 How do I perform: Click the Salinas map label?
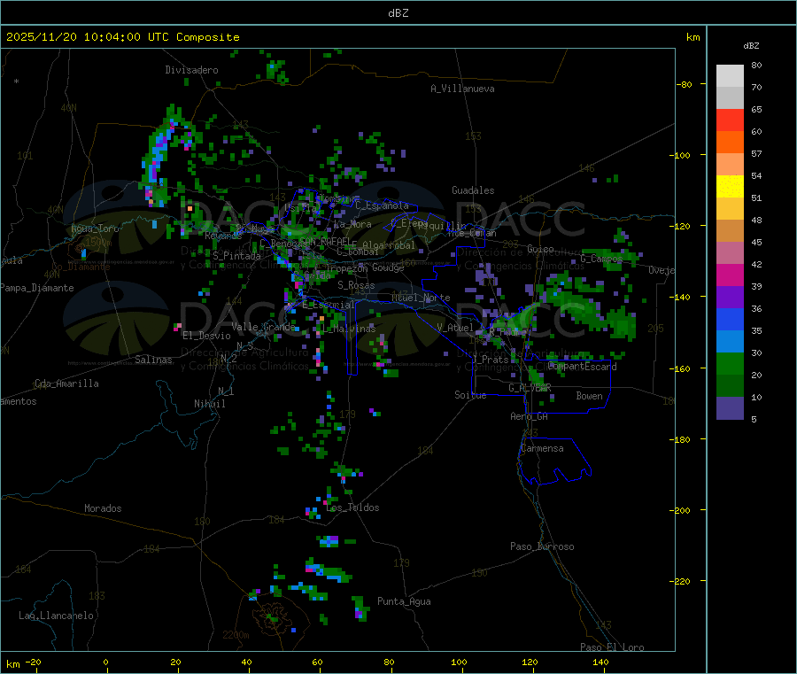pyautogui.click(x=153, y=360)
